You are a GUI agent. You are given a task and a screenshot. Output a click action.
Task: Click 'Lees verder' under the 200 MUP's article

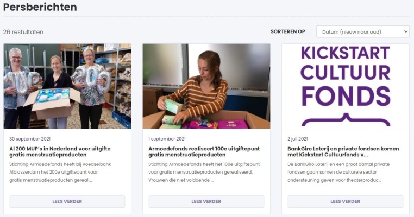pos(67,201)
